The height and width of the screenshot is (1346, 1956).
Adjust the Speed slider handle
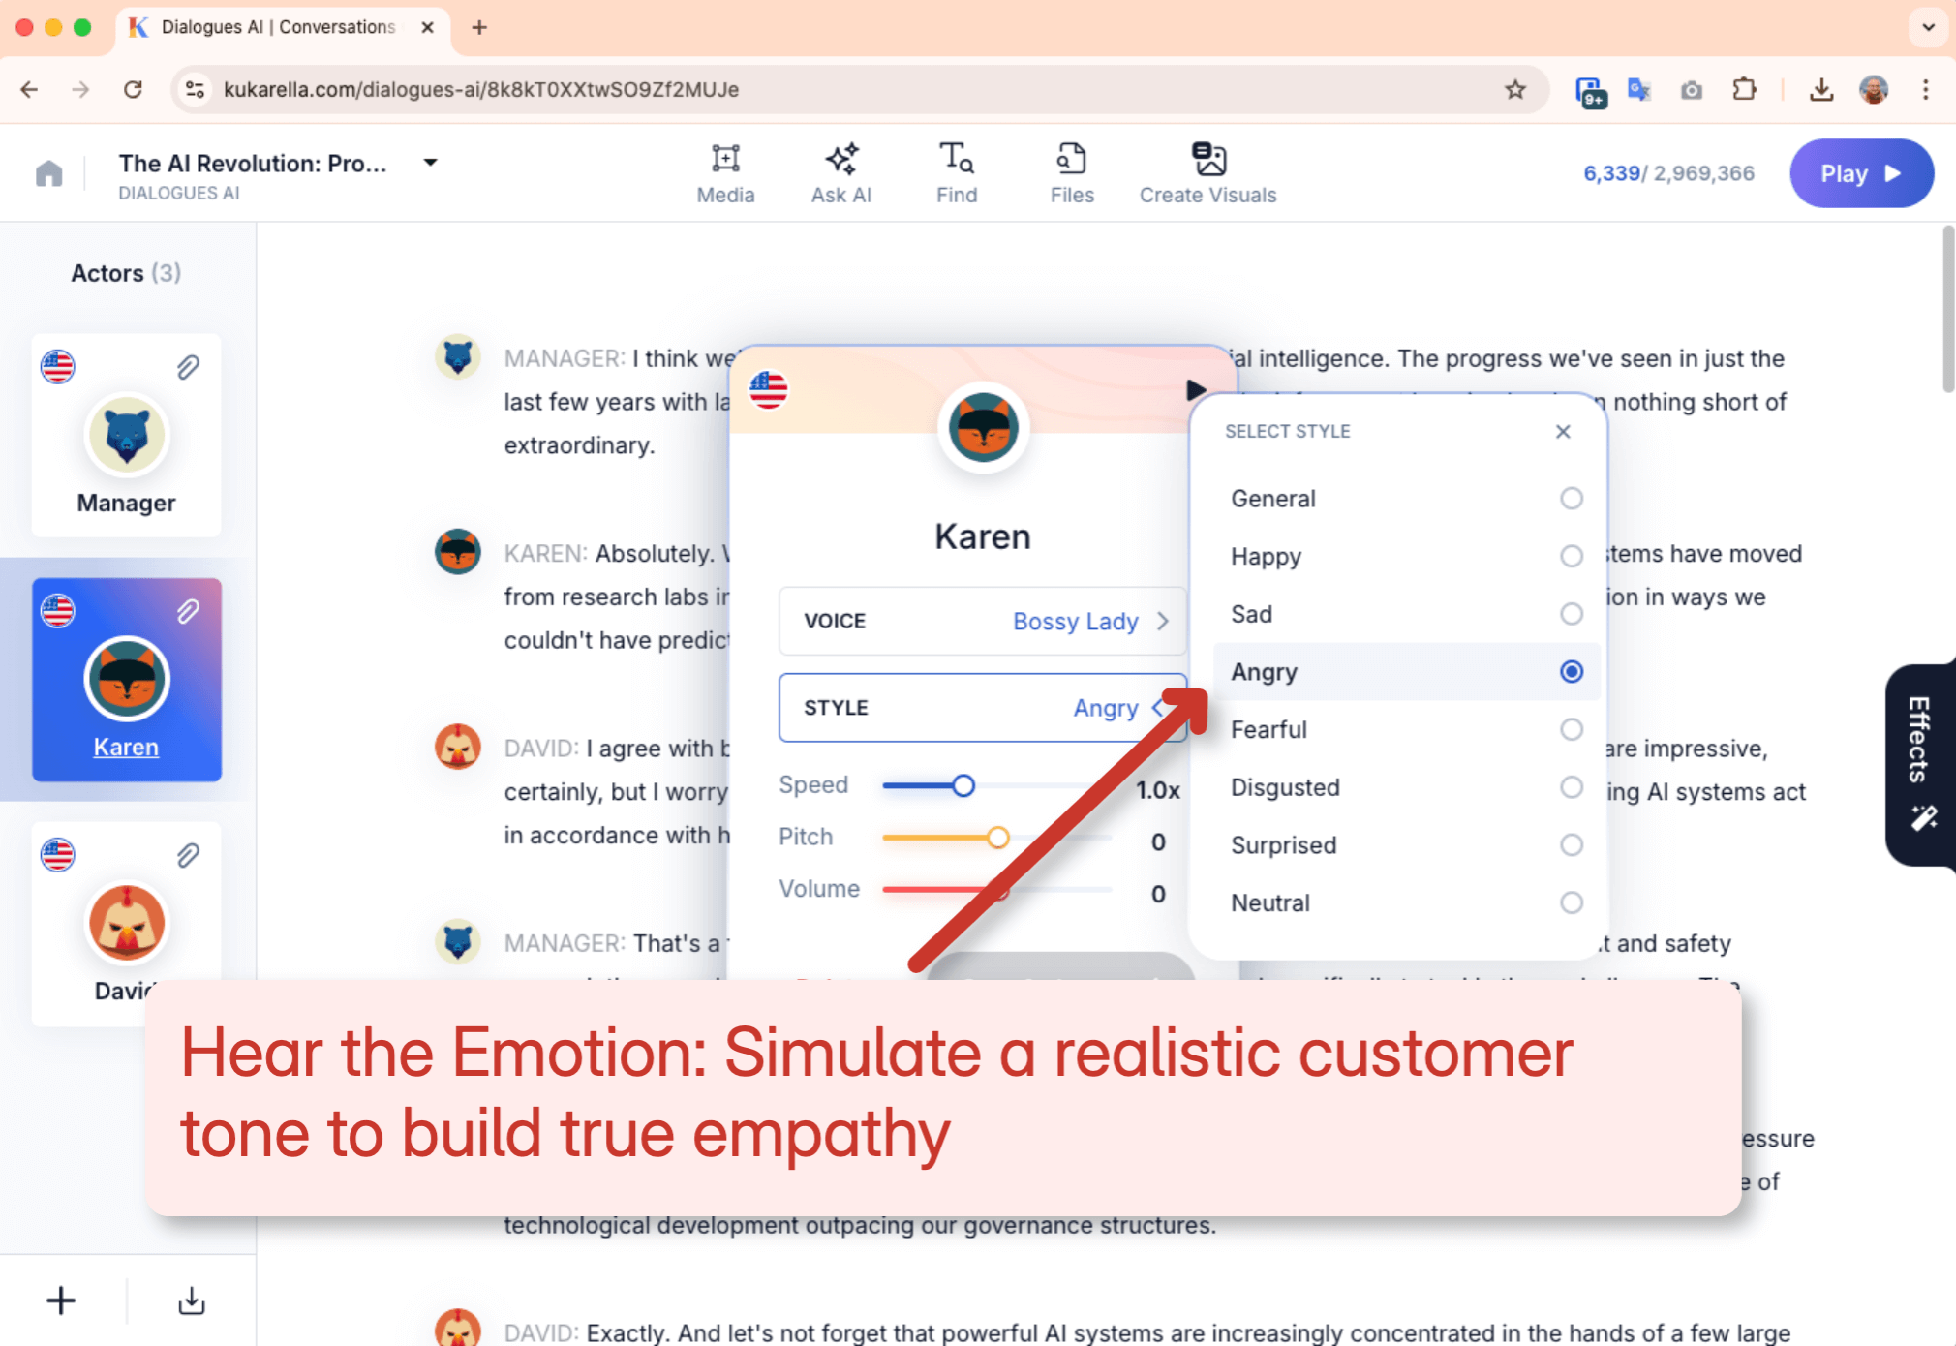click(x=963, y=785)
